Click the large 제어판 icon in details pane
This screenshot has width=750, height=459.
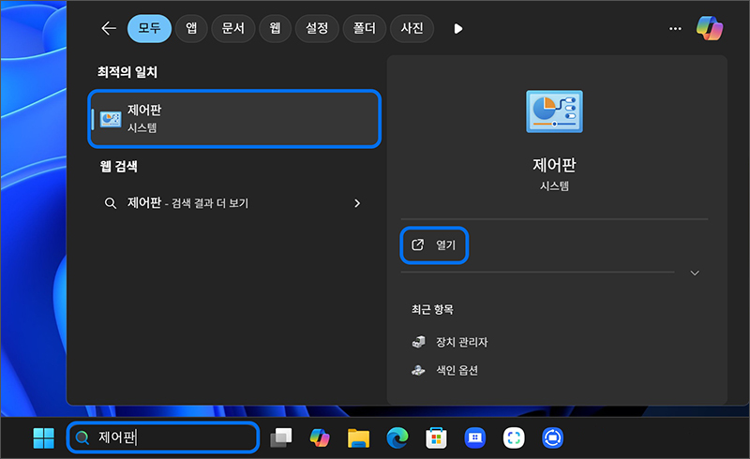click(554, 111)
